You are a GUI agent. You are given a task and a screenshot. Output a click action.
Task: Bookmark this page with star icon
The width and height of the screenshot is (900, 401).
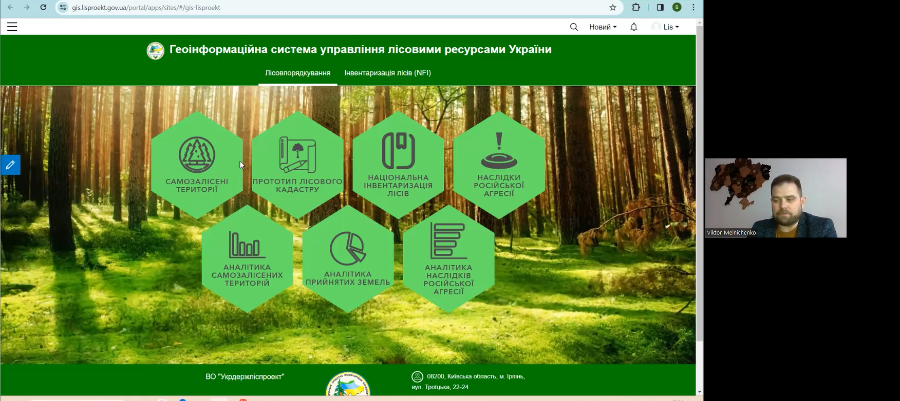pos(612,7)
